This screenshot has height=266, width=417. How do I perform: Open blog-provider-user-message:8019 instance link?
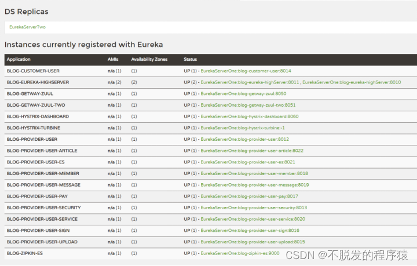[x=255, y=185]
